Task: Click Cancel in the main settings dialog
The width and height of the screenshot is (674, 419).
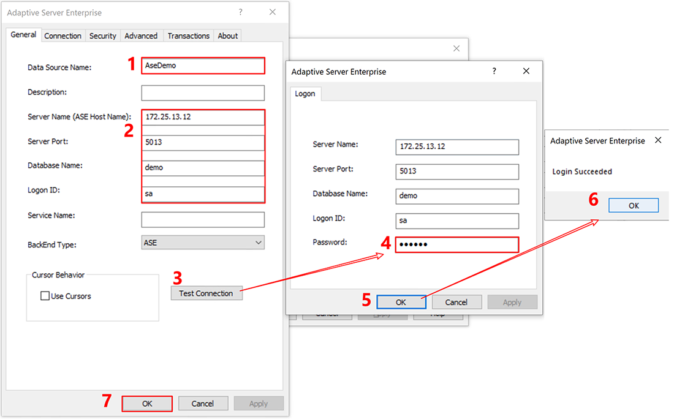Action: (x=202, y=404)
